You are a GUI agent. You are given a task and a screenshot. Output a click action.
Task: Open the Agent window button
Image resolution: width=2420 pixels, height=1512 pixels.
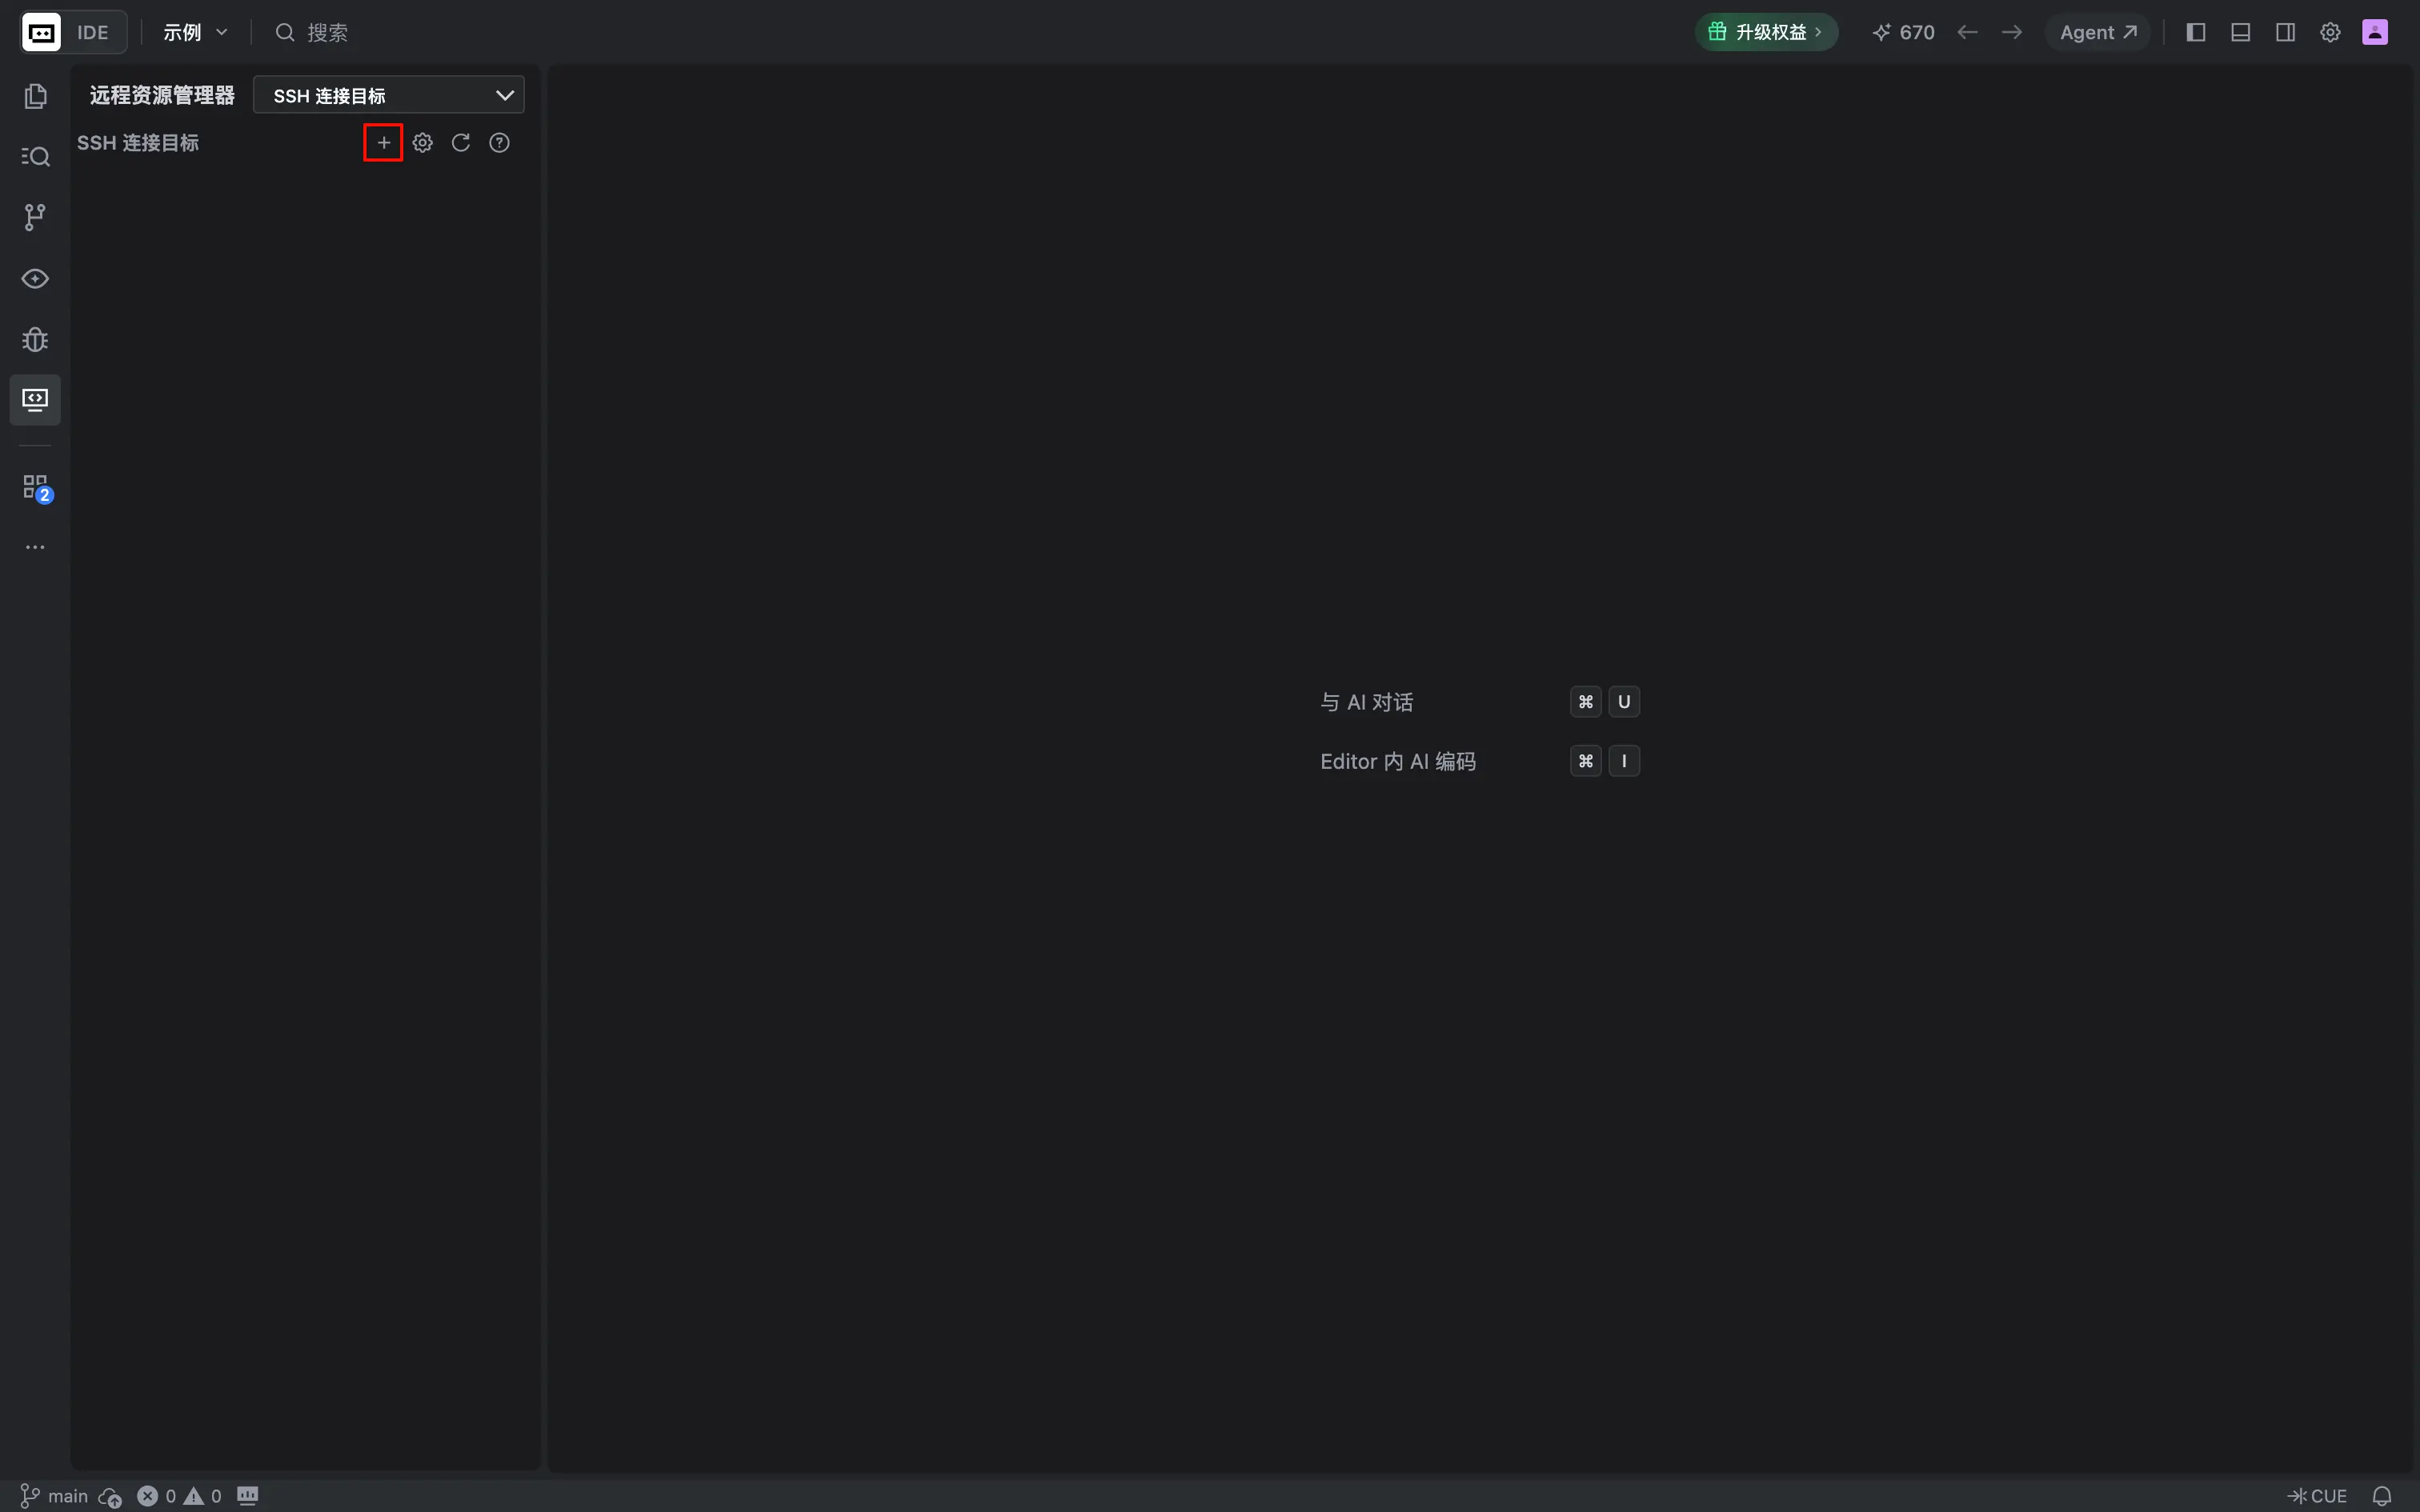2098,32
